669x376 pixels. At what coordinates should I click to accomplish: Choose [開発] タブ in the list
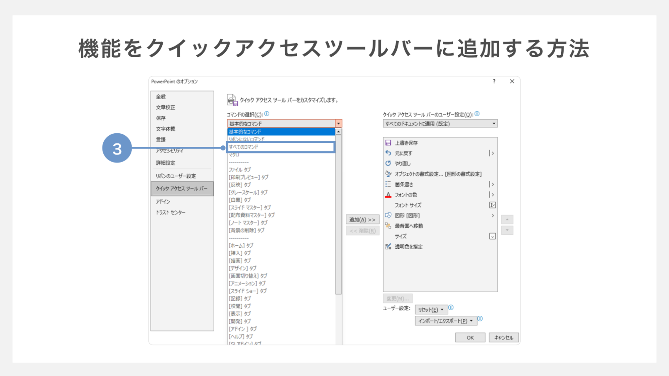point(281,321)
